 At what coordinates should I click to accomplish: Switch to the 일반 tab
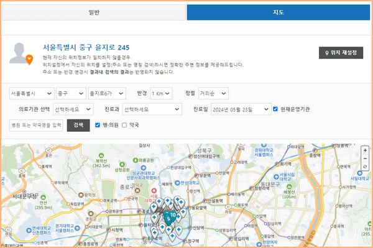coord(94,12)
